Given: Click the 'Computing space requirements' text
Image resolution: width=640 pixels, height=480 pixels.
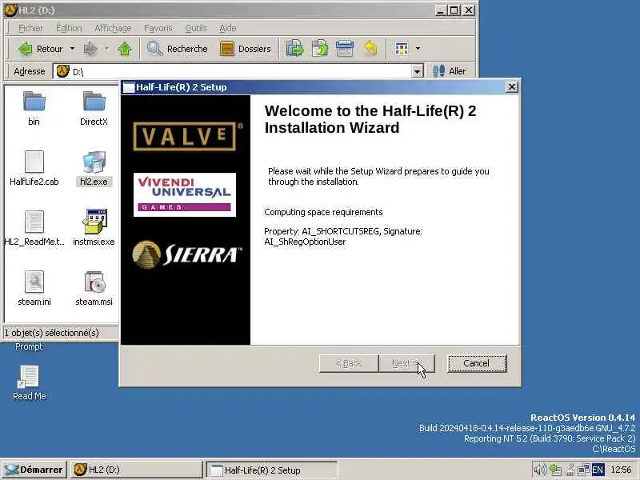Looking at the screenshot, I should pyautogui.click(x=323, y=212).
